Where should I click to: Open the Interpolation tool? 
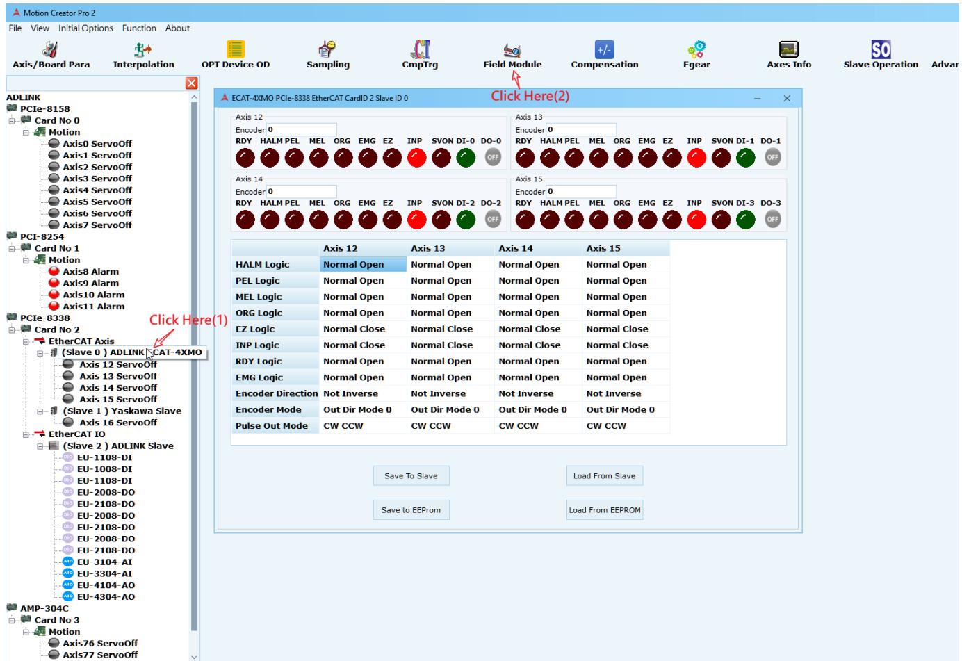[x=143, y=54]
